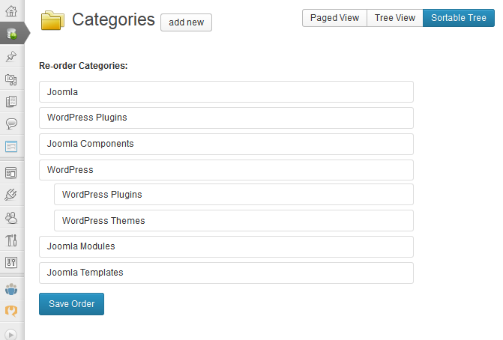Click the add new category button
Viewport: 503px width, 340px height.
pyautogui.click(x=186, y=22)
